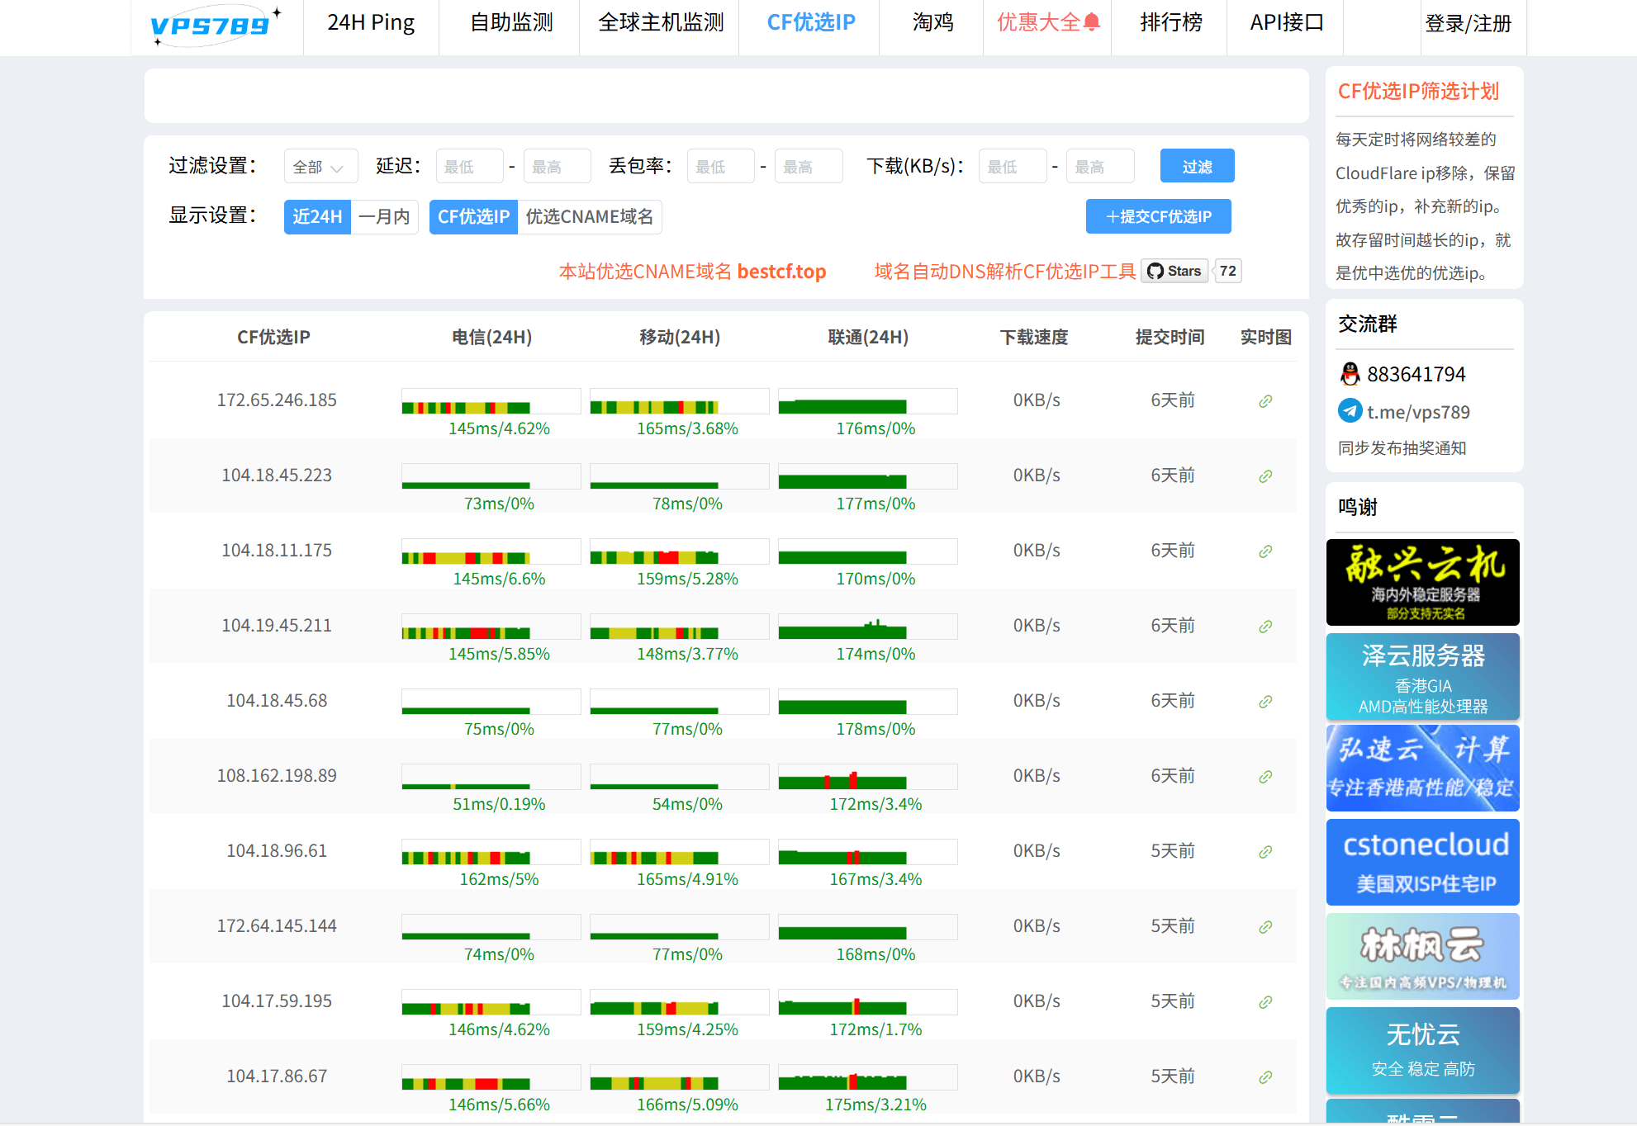Click the 过滤 filter button
Image resolution: width=1637 pixels, height=1126 pixels.
(x=1197, y=165)
